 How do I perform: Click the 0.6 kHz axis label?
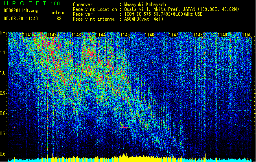(3, 154)
